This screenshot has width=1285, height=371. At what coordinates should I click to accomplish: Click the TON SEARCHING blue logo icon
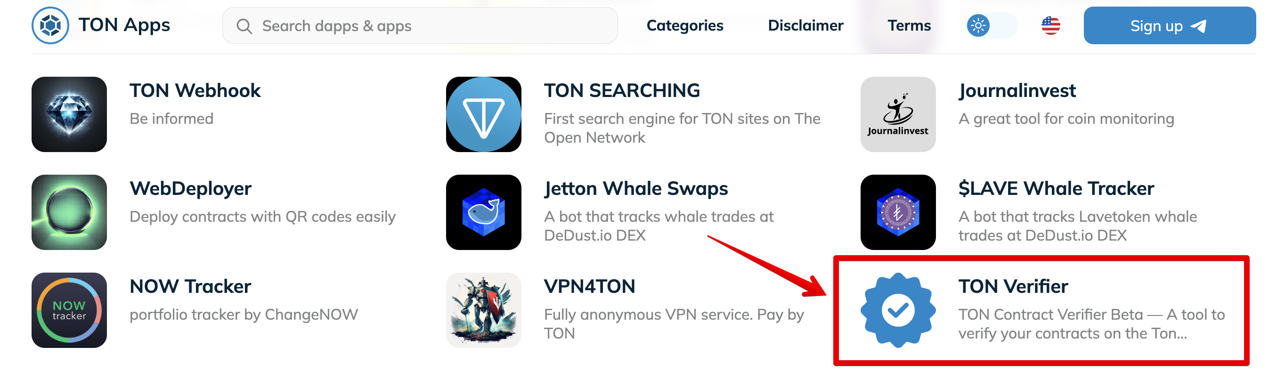(x=483, y=114)
